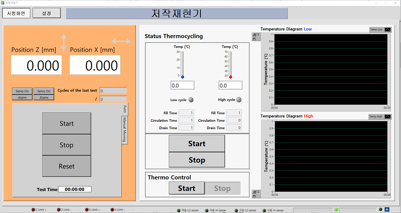Open the 설정 settings screen

tap(47, 13)
